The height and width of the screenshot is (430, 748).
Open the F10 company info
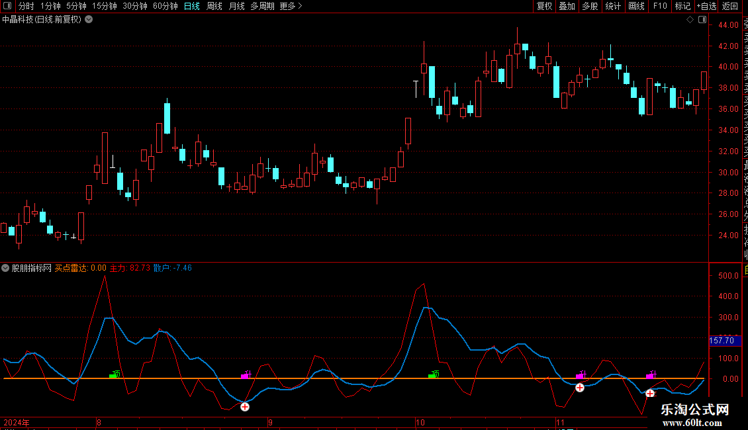(660, 6)
